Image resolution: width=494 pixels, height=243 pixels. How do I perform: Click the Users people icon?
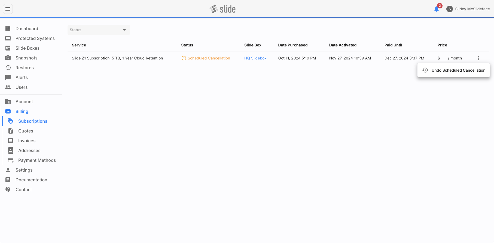[x=8, y=87]
